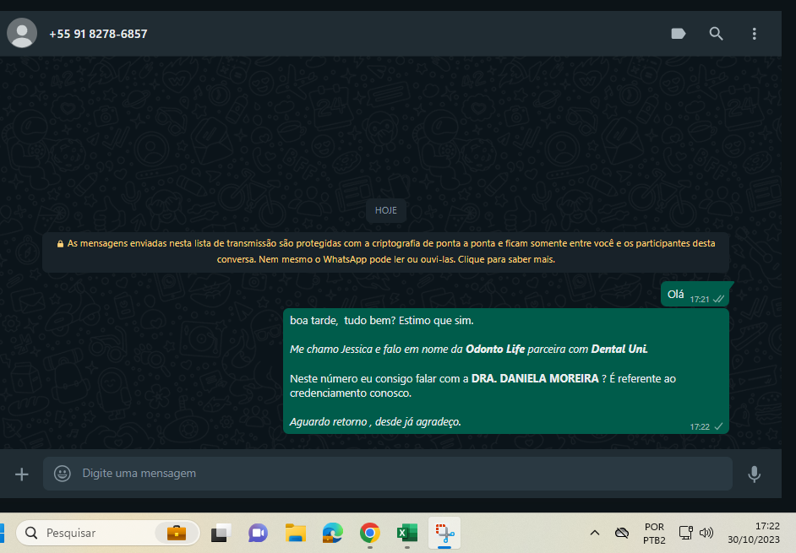Click the cloud sync tray icon

click(622, 533)
